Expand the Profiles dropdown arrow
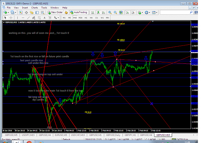The height and width of the screenshot is (143, 201). 15,12
